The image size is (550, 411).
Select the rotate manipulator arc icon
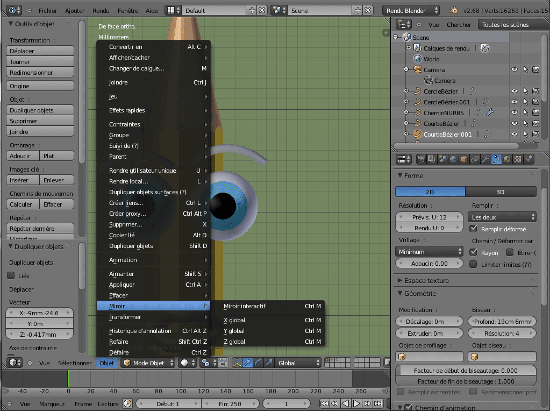point(258,363)
